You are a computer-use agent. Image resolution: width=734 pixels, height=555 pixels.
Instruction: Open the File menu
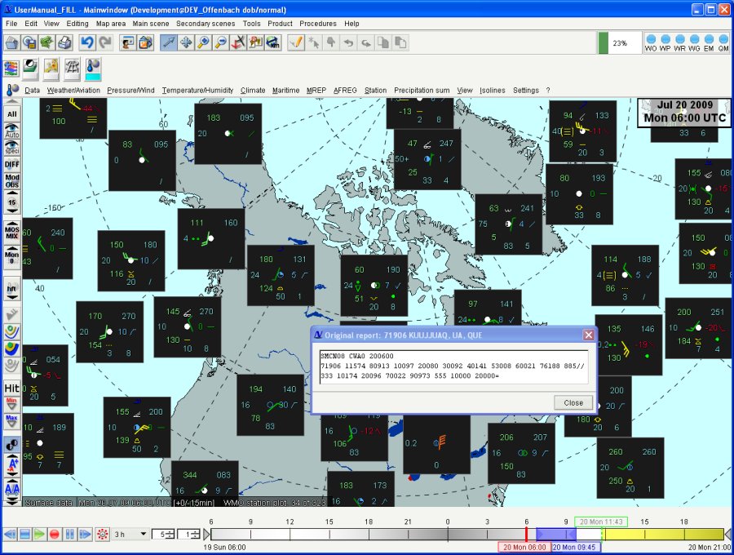[11, 24]
